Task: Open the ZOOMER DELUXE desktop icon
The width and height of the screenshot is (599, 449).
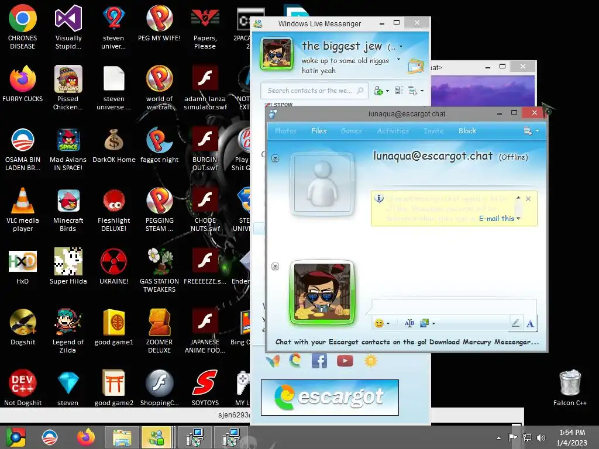Action: coord(159,331)
